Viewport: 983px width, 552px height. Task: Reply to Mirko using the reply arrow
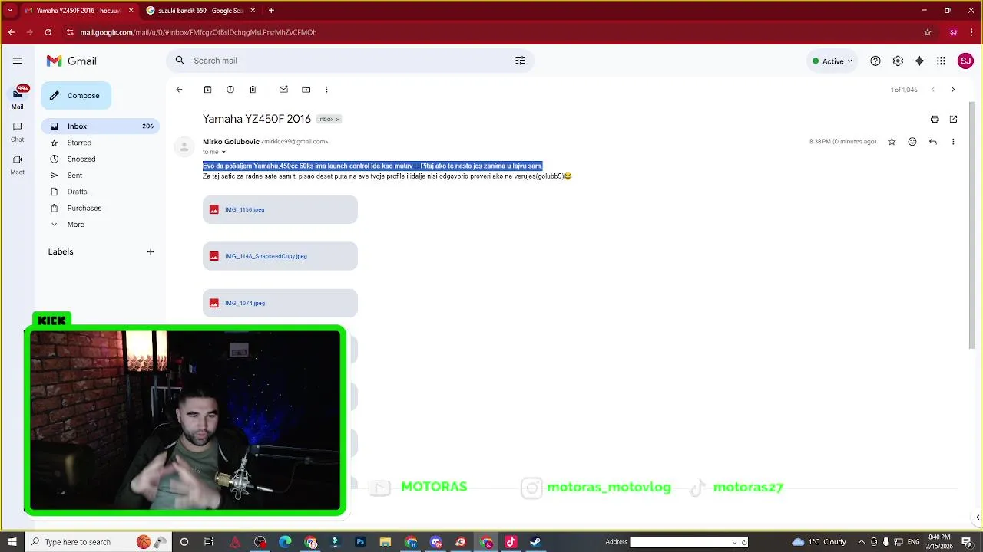tap(933, 142)
